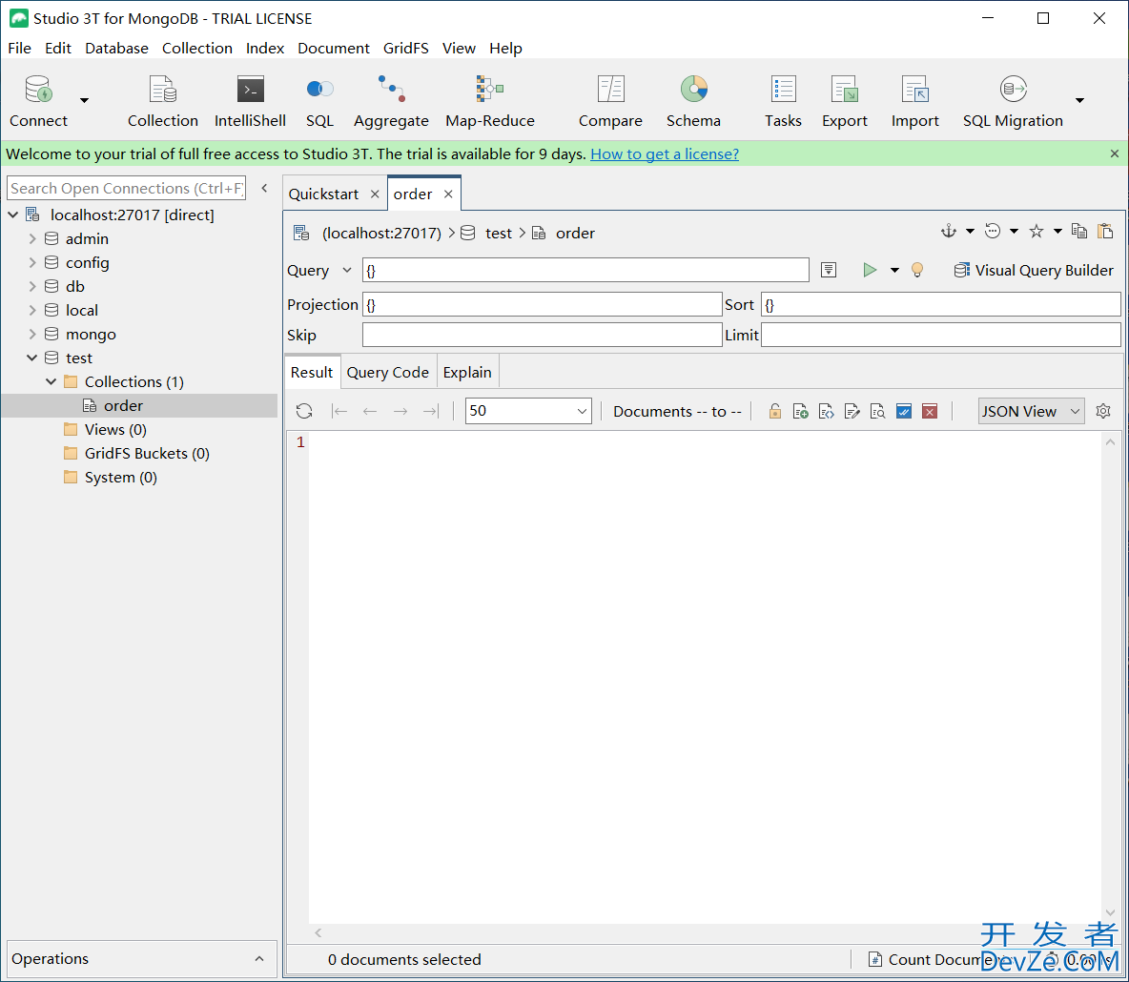Viewport: 1129px width, 982px height.
Task: Close the order tab
Action: point(448,194)
